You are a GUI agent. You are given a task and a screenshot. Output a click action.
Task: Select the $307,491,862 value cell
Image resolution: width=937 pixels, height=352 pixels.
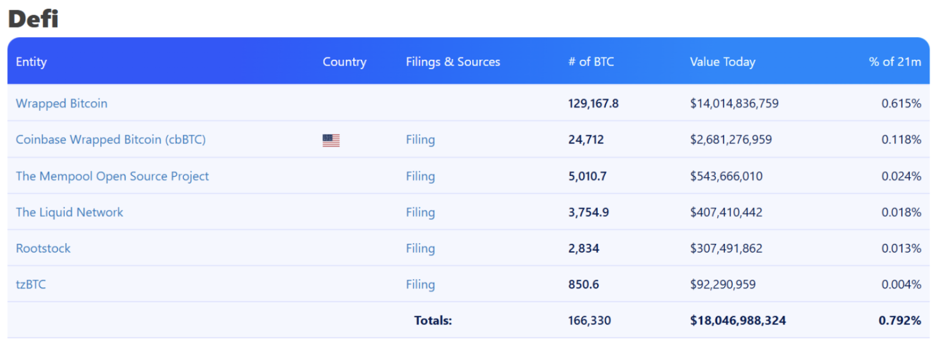click(x=726, y=248)
